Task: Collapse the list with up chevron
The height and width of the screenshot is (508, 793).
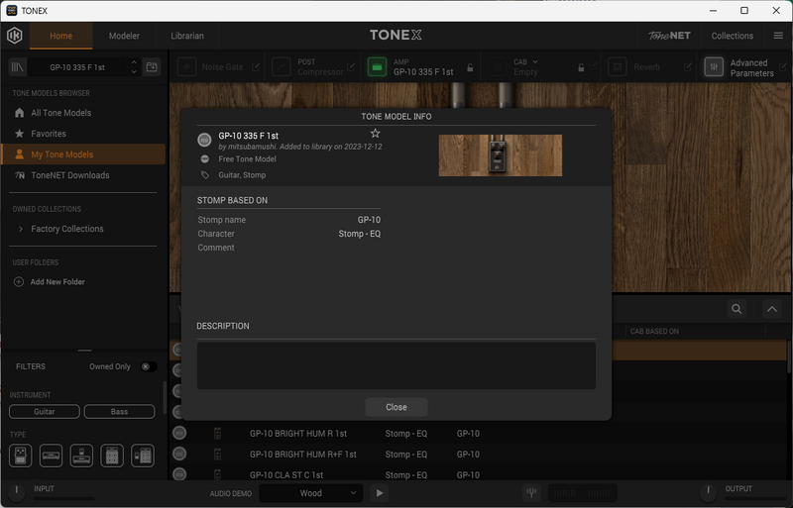Action: 772,309
